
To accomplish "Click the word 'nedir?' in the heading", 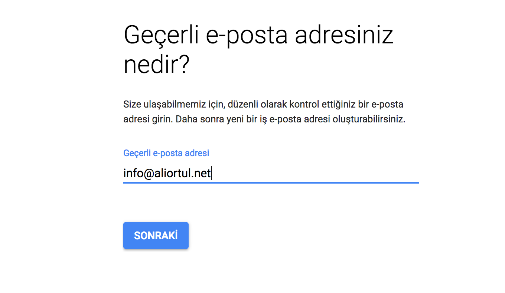I will pos(156,65).
